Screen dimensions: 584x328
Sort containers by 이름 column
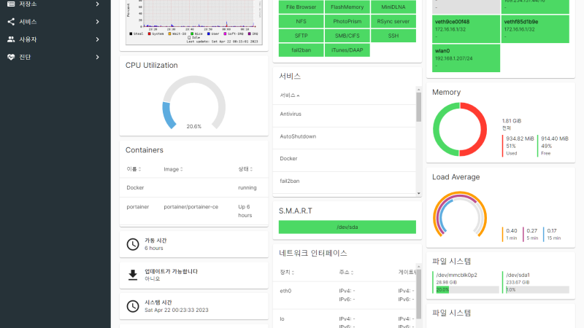click(134, 169)
